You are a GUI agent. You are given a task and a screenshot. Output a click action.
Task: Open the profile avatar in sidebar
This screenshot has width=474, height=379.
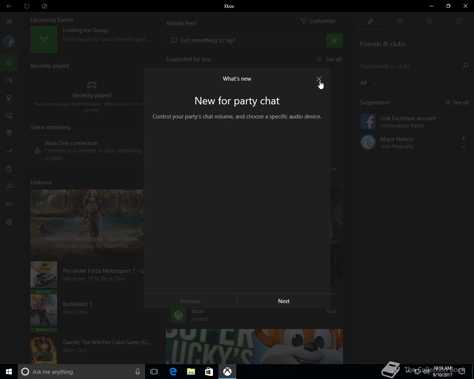click(9, 41)
